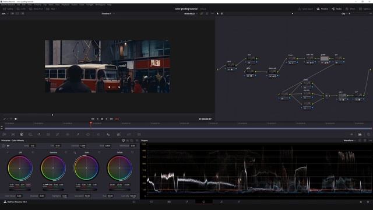
Task: Toggle the Effects panel
Action: tap(350, 9)
